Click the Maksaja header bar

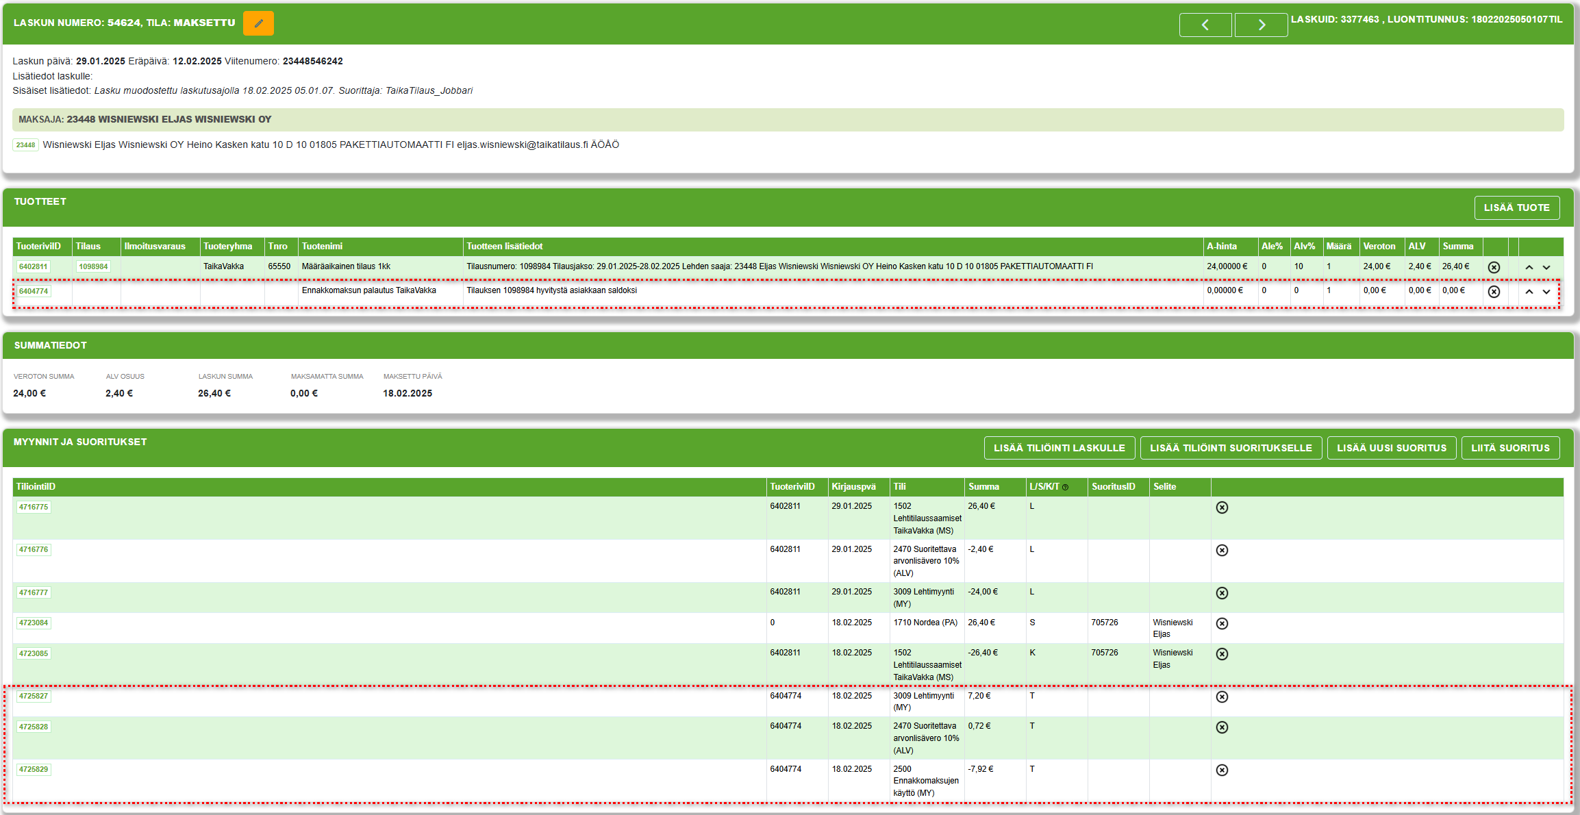point(788,120)
